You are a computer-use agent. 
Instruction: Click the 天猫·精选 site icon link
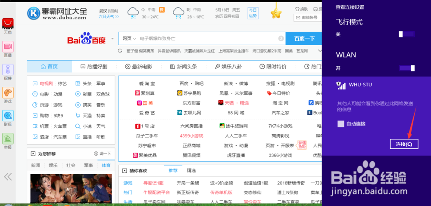click(x=221, y=103)
